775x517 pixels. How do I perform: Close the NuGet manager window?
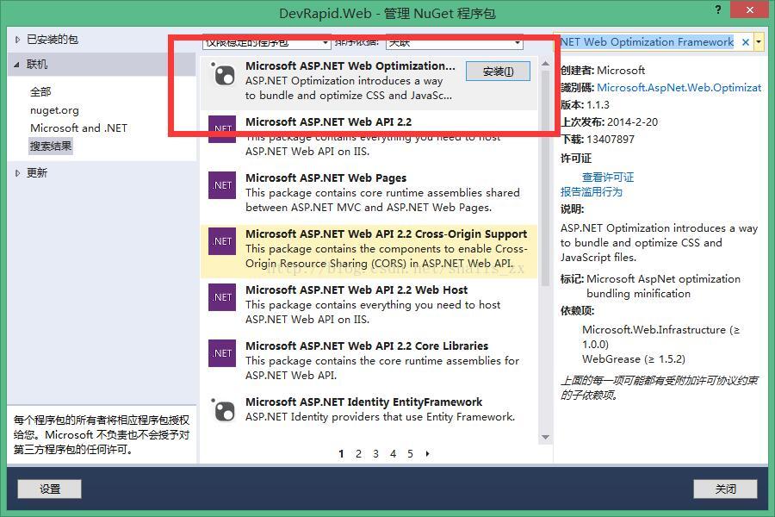750,9
